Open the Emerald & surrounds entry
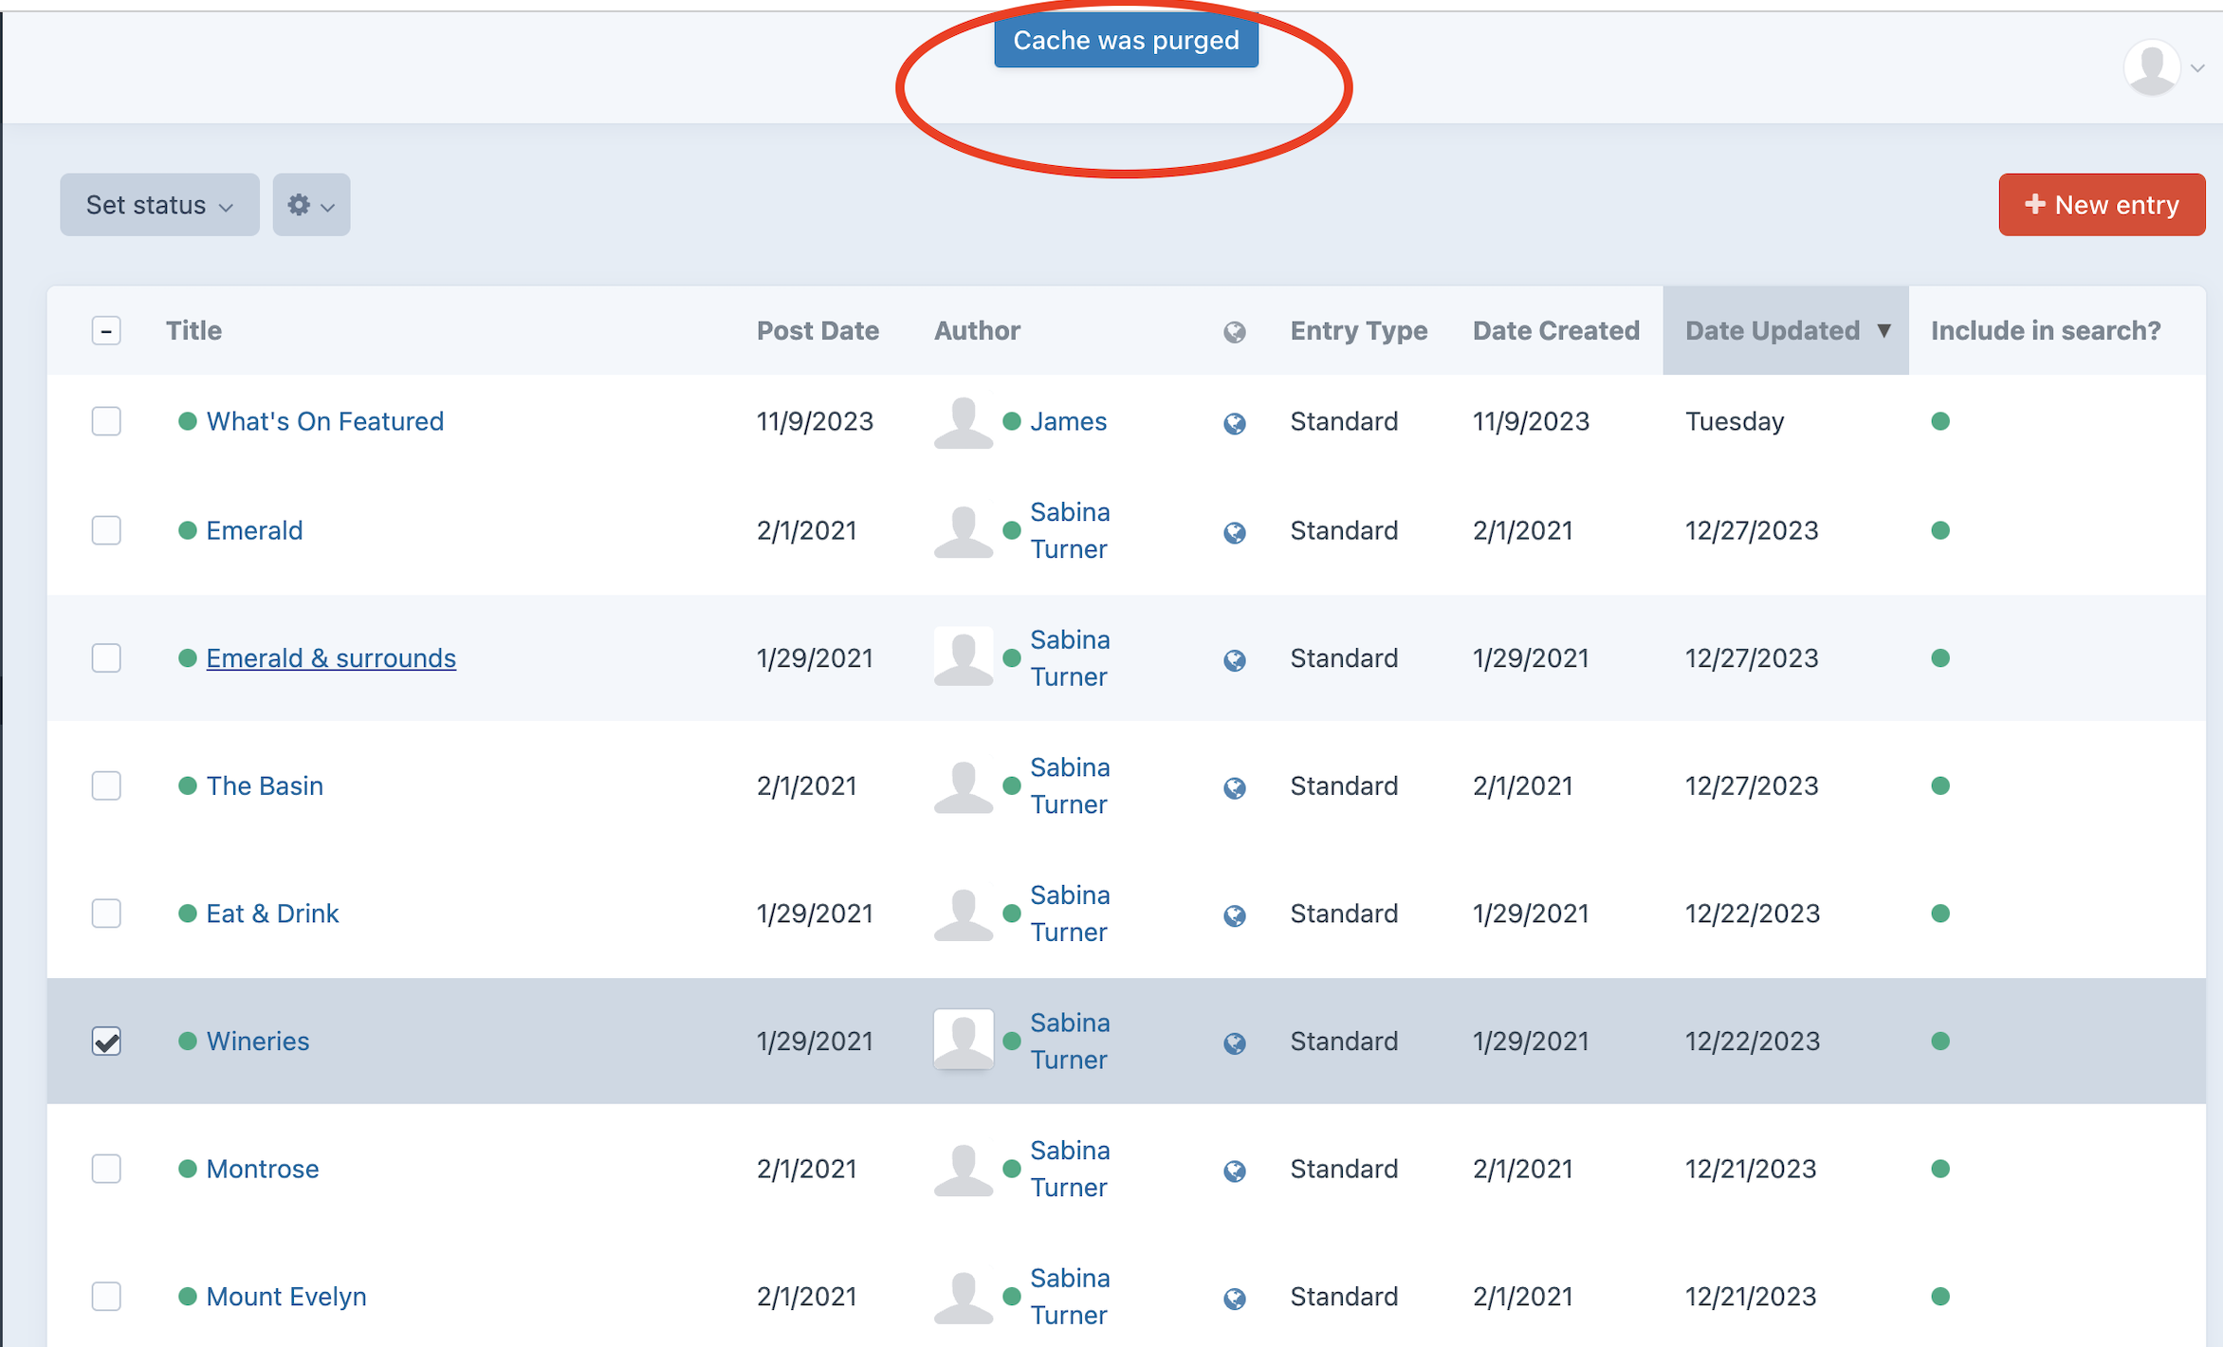2223x1347 pixels. [331, 658]
